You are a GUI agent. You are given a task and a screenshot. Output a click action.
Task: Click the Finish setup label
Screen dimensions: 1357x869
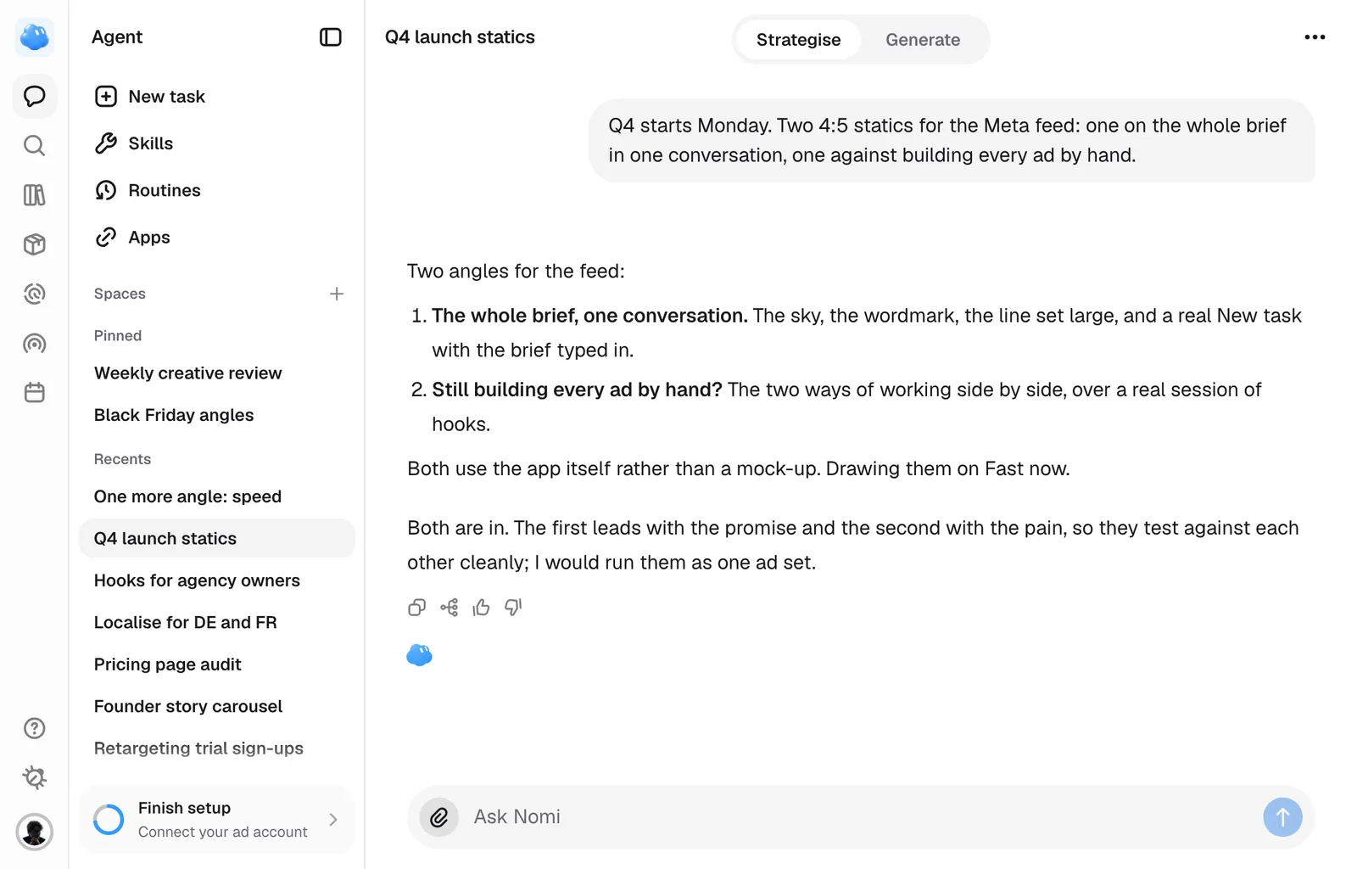pos(184,808)
